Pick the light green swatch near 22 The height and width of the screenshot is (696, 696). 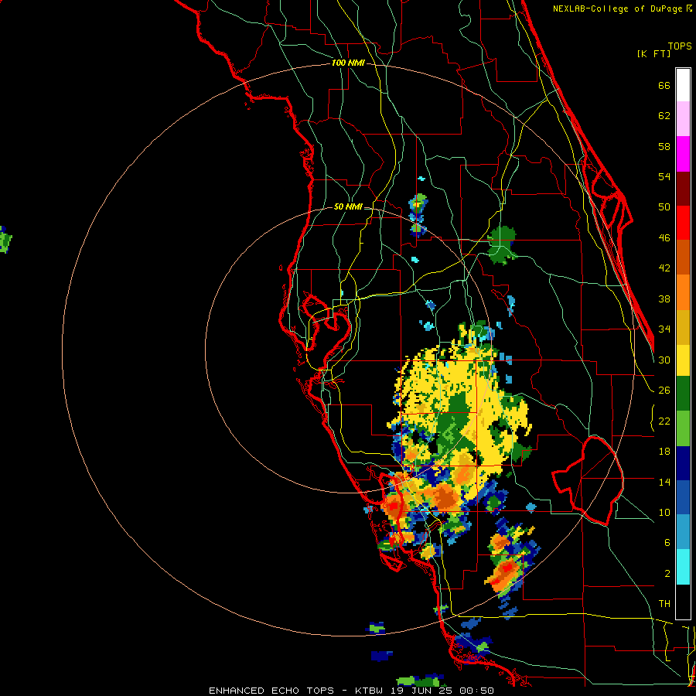click(x=683, y=428)
